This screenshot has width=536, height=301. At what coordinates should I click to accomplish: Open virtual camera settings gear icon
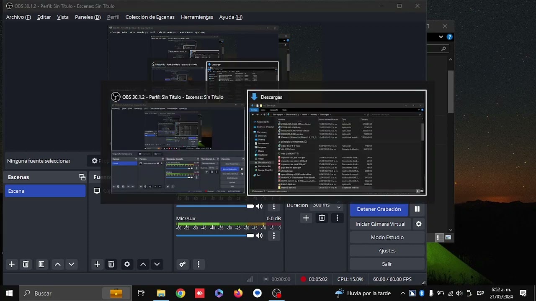click(x=418, y=224)
